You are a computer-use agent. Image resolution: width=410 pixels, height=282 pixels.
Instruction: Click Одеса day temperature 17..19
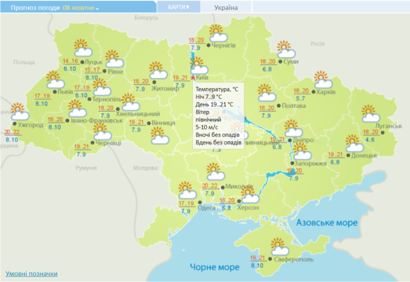186,203
